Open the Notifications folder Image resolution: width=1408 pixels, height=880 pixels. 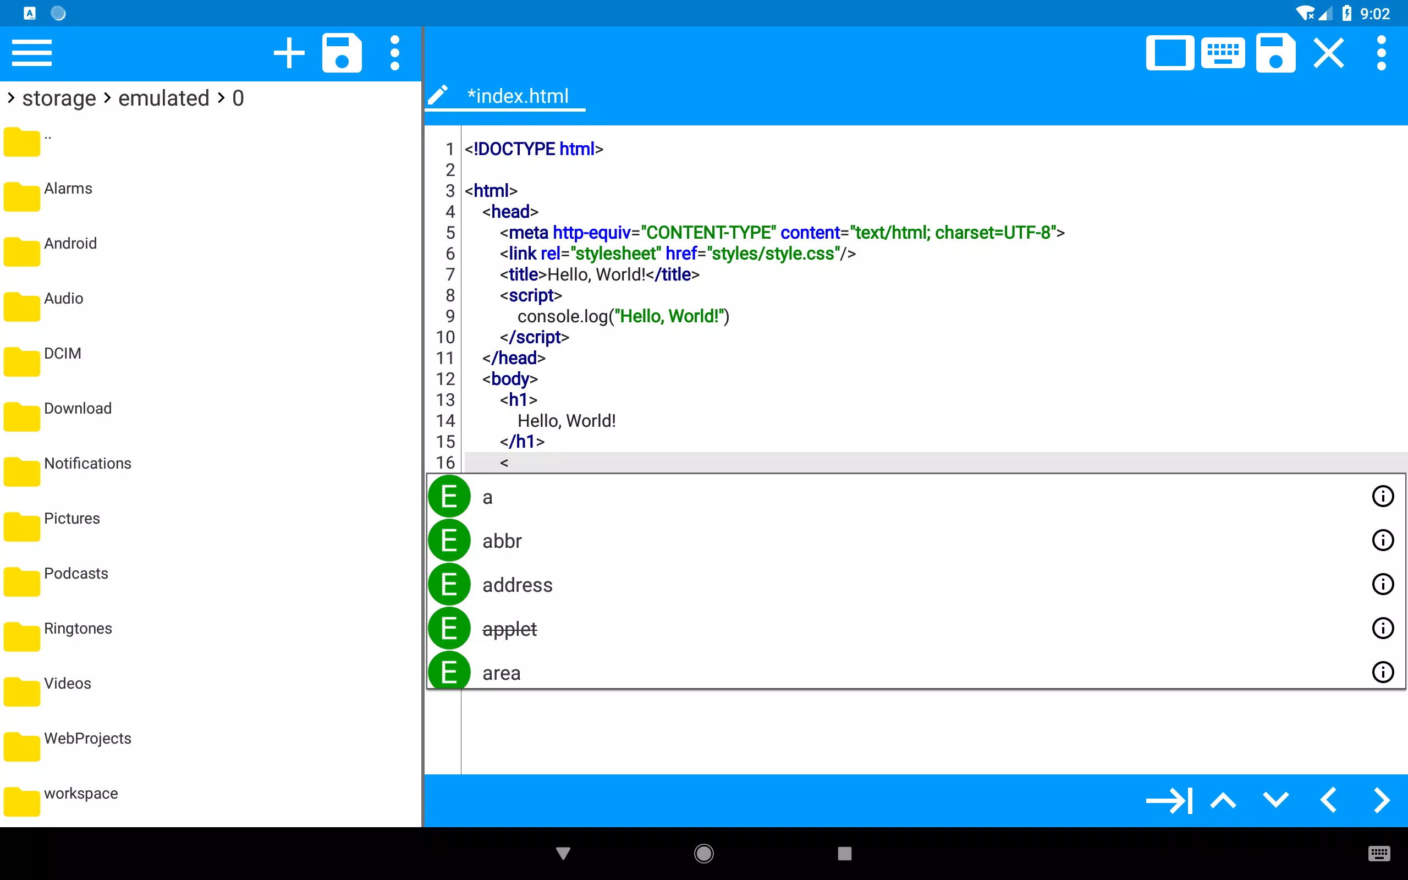tap(211, 471)
